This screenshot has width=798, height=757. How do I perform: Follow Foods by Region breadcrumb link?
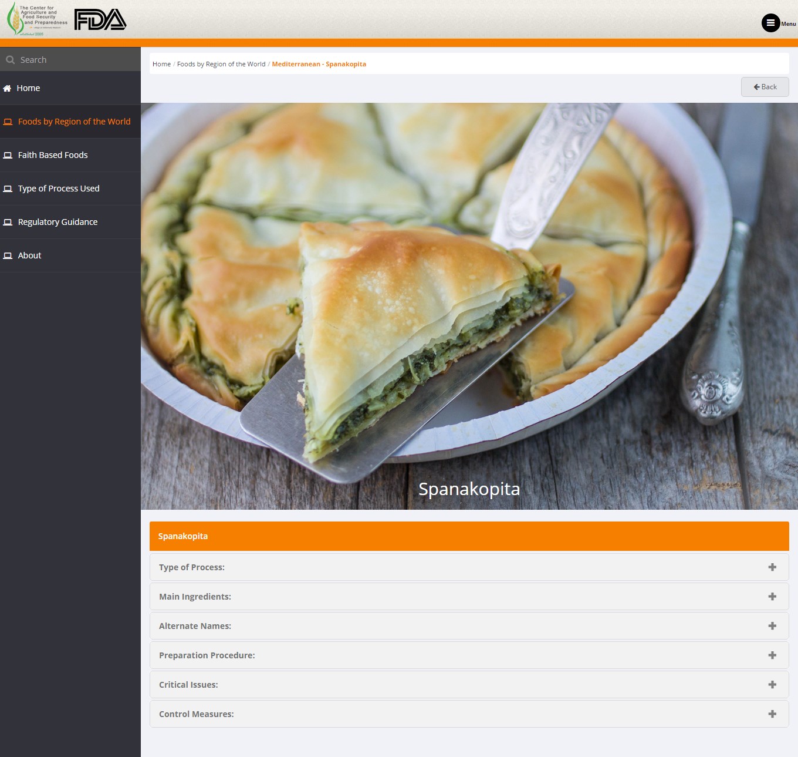[x=221, y=64]
